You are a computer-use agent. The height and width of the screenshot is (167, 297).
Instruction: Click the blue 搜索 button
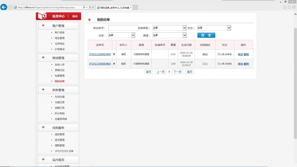pyautogui.click(x=206, y=35)
